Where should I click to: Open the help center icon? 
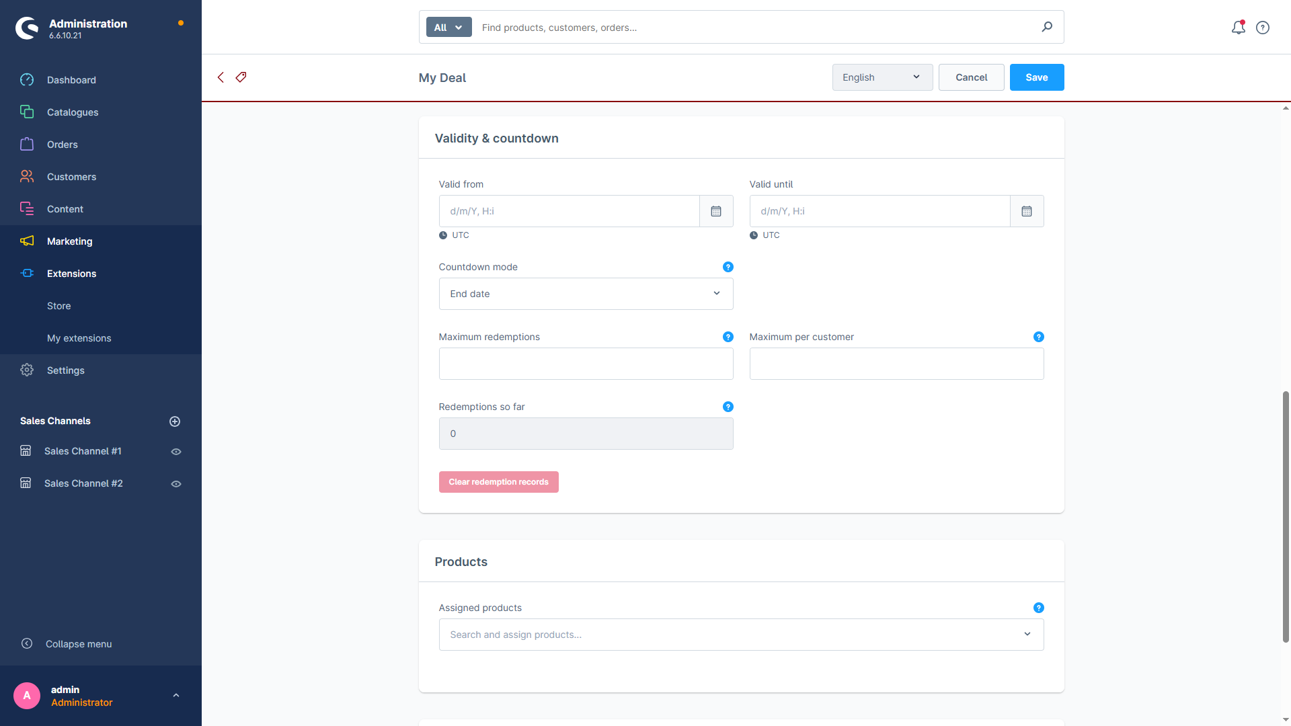pos(1263,28)
